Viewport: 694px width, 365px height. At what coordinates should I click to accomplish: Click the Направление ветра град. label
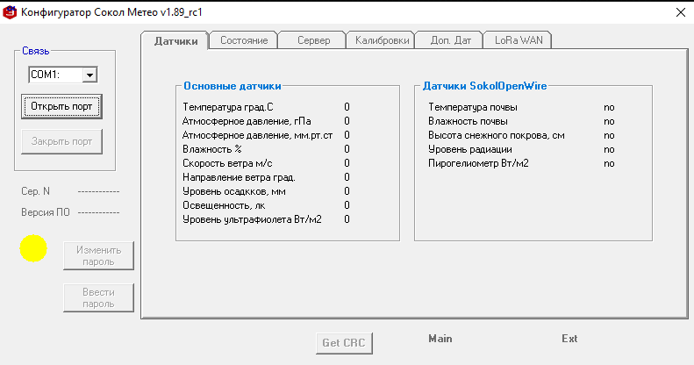(239, 177)
